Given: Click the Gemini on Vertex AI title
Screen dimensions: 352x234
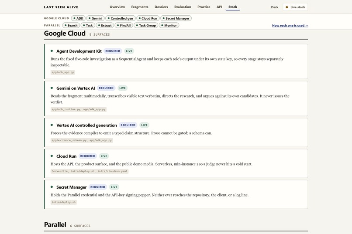Looking at the screenshot, I should [x=76, y=88].
